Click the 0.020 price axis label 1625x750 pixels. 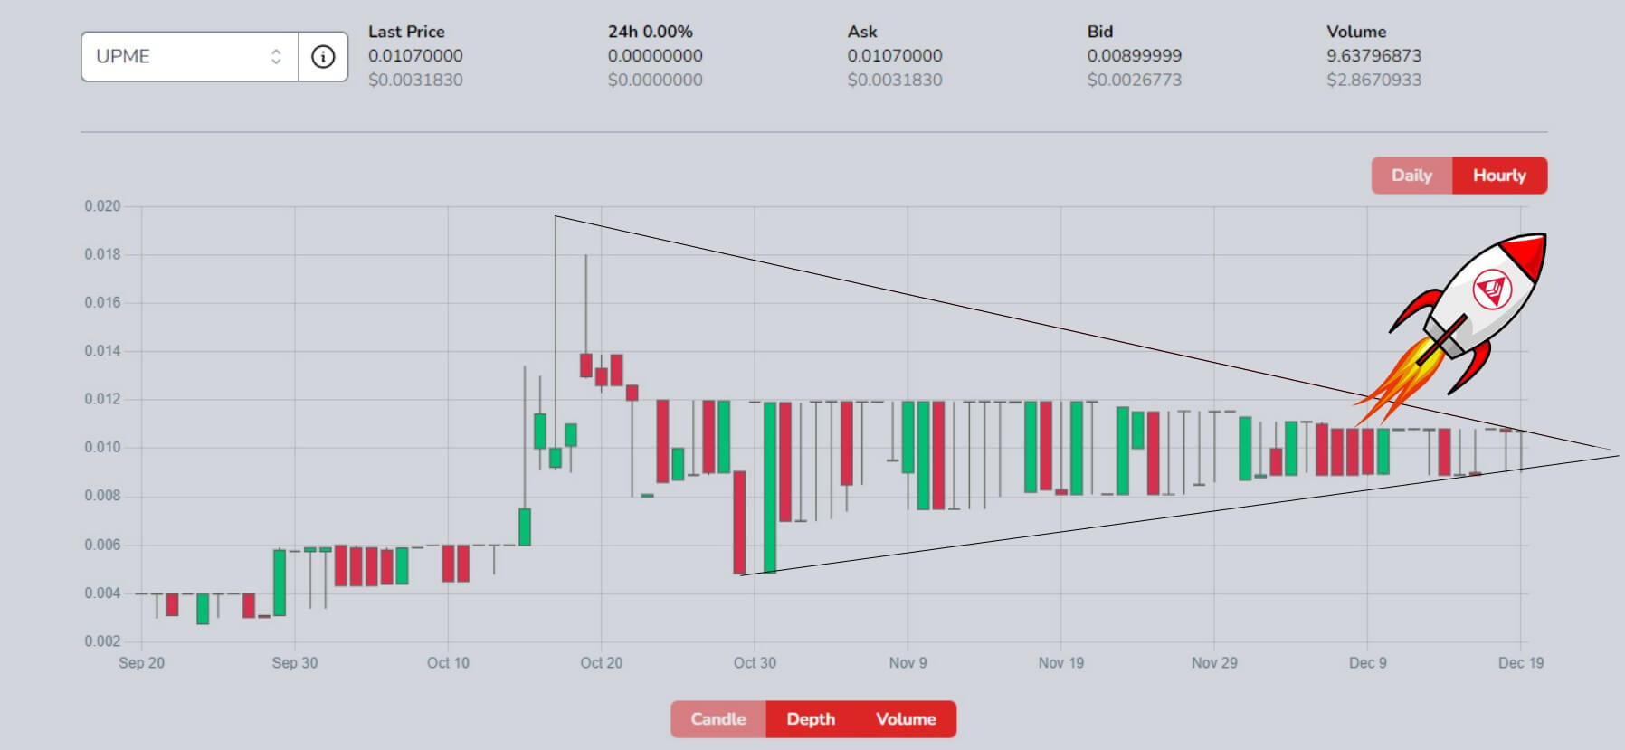[102, 206]
